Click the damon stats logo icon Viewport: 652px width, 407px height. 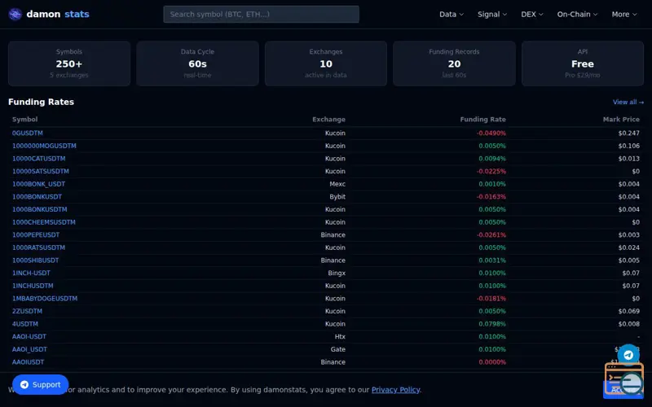click(15, 14)
